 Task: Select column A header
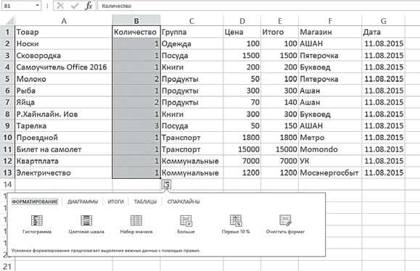(x=64, y=21)
